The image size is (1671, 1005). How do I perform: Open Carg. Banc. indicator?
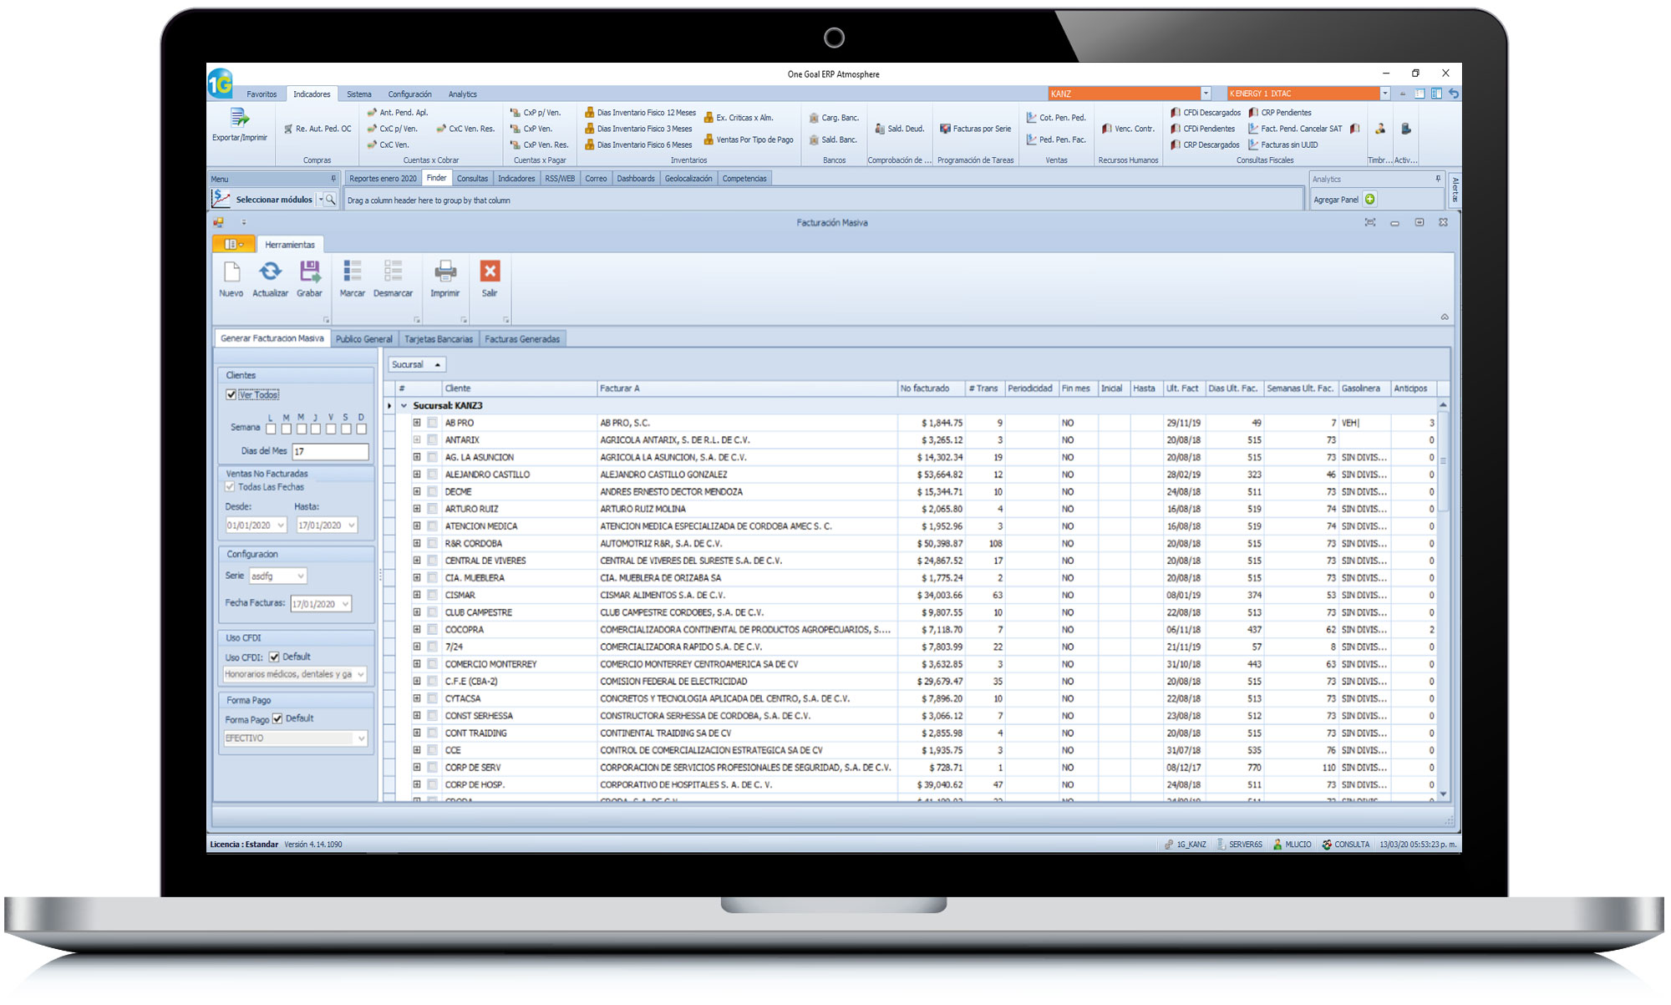pyautogui.click(x=834, y=118)
